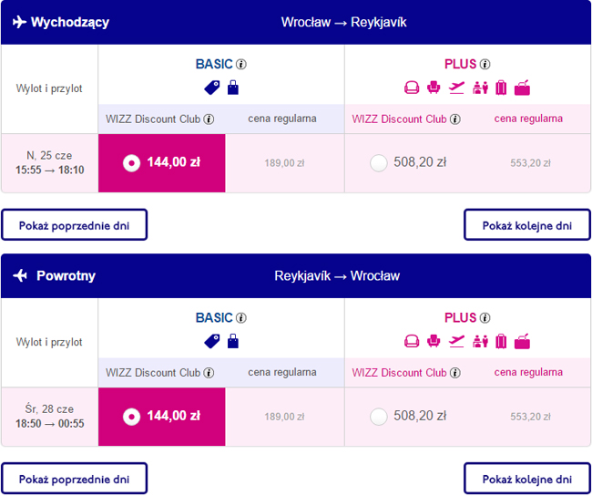Click the carry-on bag icon under return BASIC

coord(232,341)
